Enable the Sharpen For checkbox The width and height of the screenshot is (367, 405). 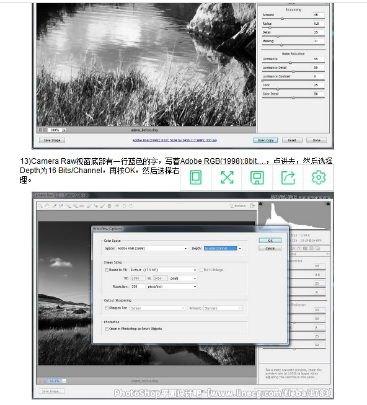[x=107, y=308]
